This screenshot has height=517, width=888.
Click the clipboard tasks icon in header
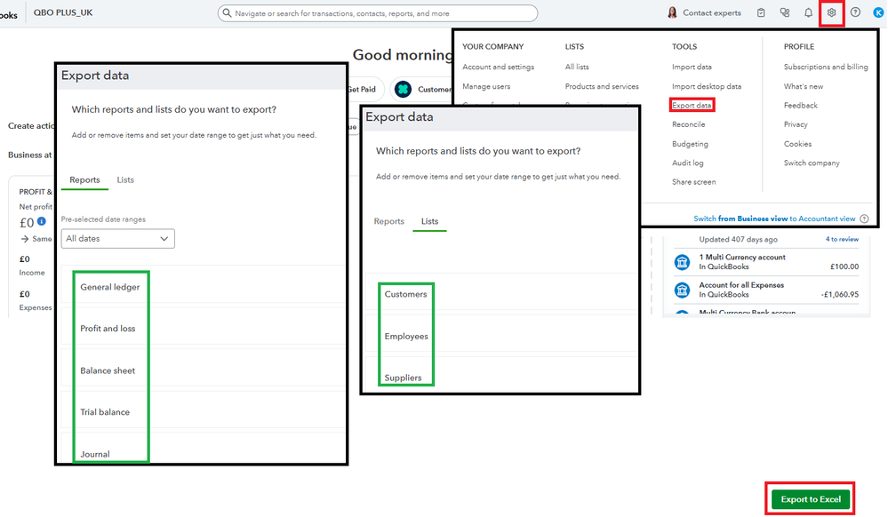761,12
